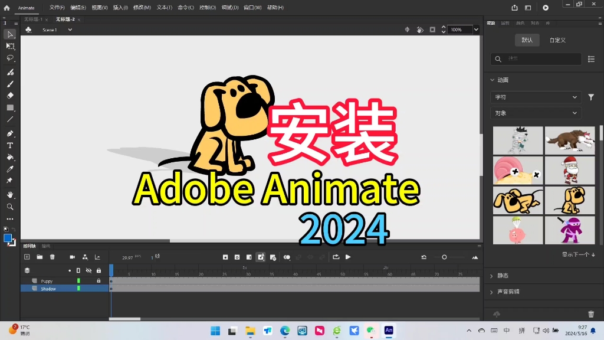Viewport: 604px width, 340px height.
Task: Add a camera layer in timeline
Action: pos(72,257)
